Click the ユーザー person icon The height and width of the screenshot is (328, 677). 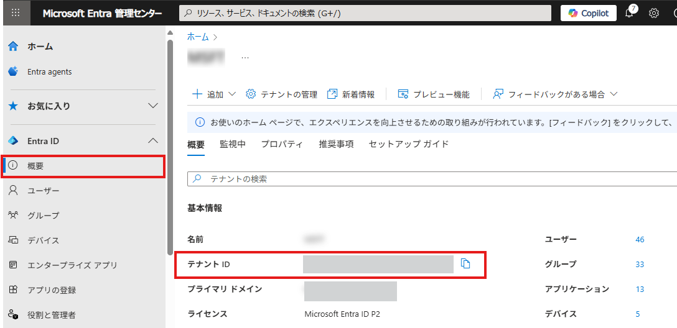point(14,190)
